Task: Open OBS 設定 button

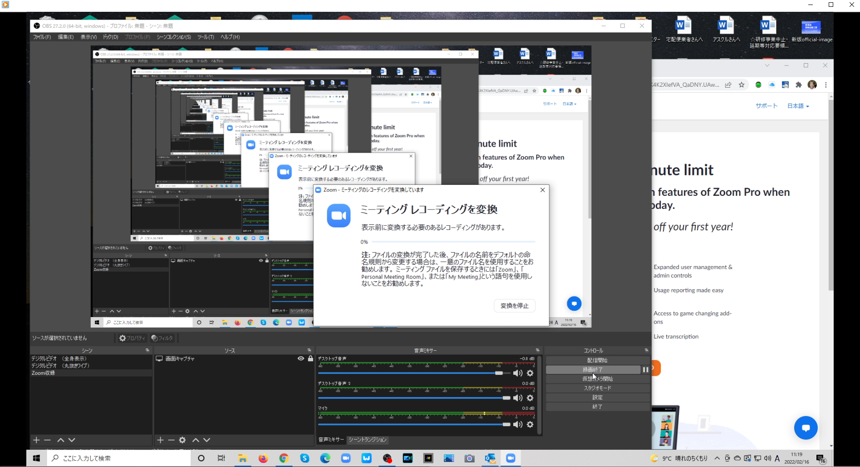Action: (x=598, y=397)
